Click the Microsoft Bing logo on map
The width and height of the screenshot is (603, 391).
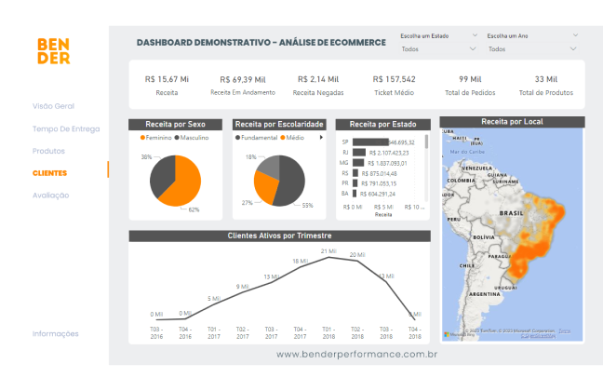tap(459, 334)
